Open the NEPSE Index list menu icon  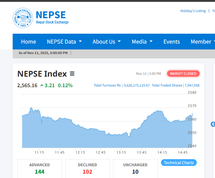[x=72, y=74]
